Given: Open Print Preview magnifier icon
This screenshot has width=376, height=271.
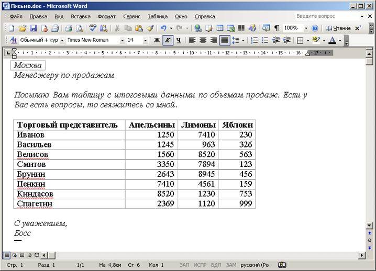Looking at the screenshot, I should point(79,28).
